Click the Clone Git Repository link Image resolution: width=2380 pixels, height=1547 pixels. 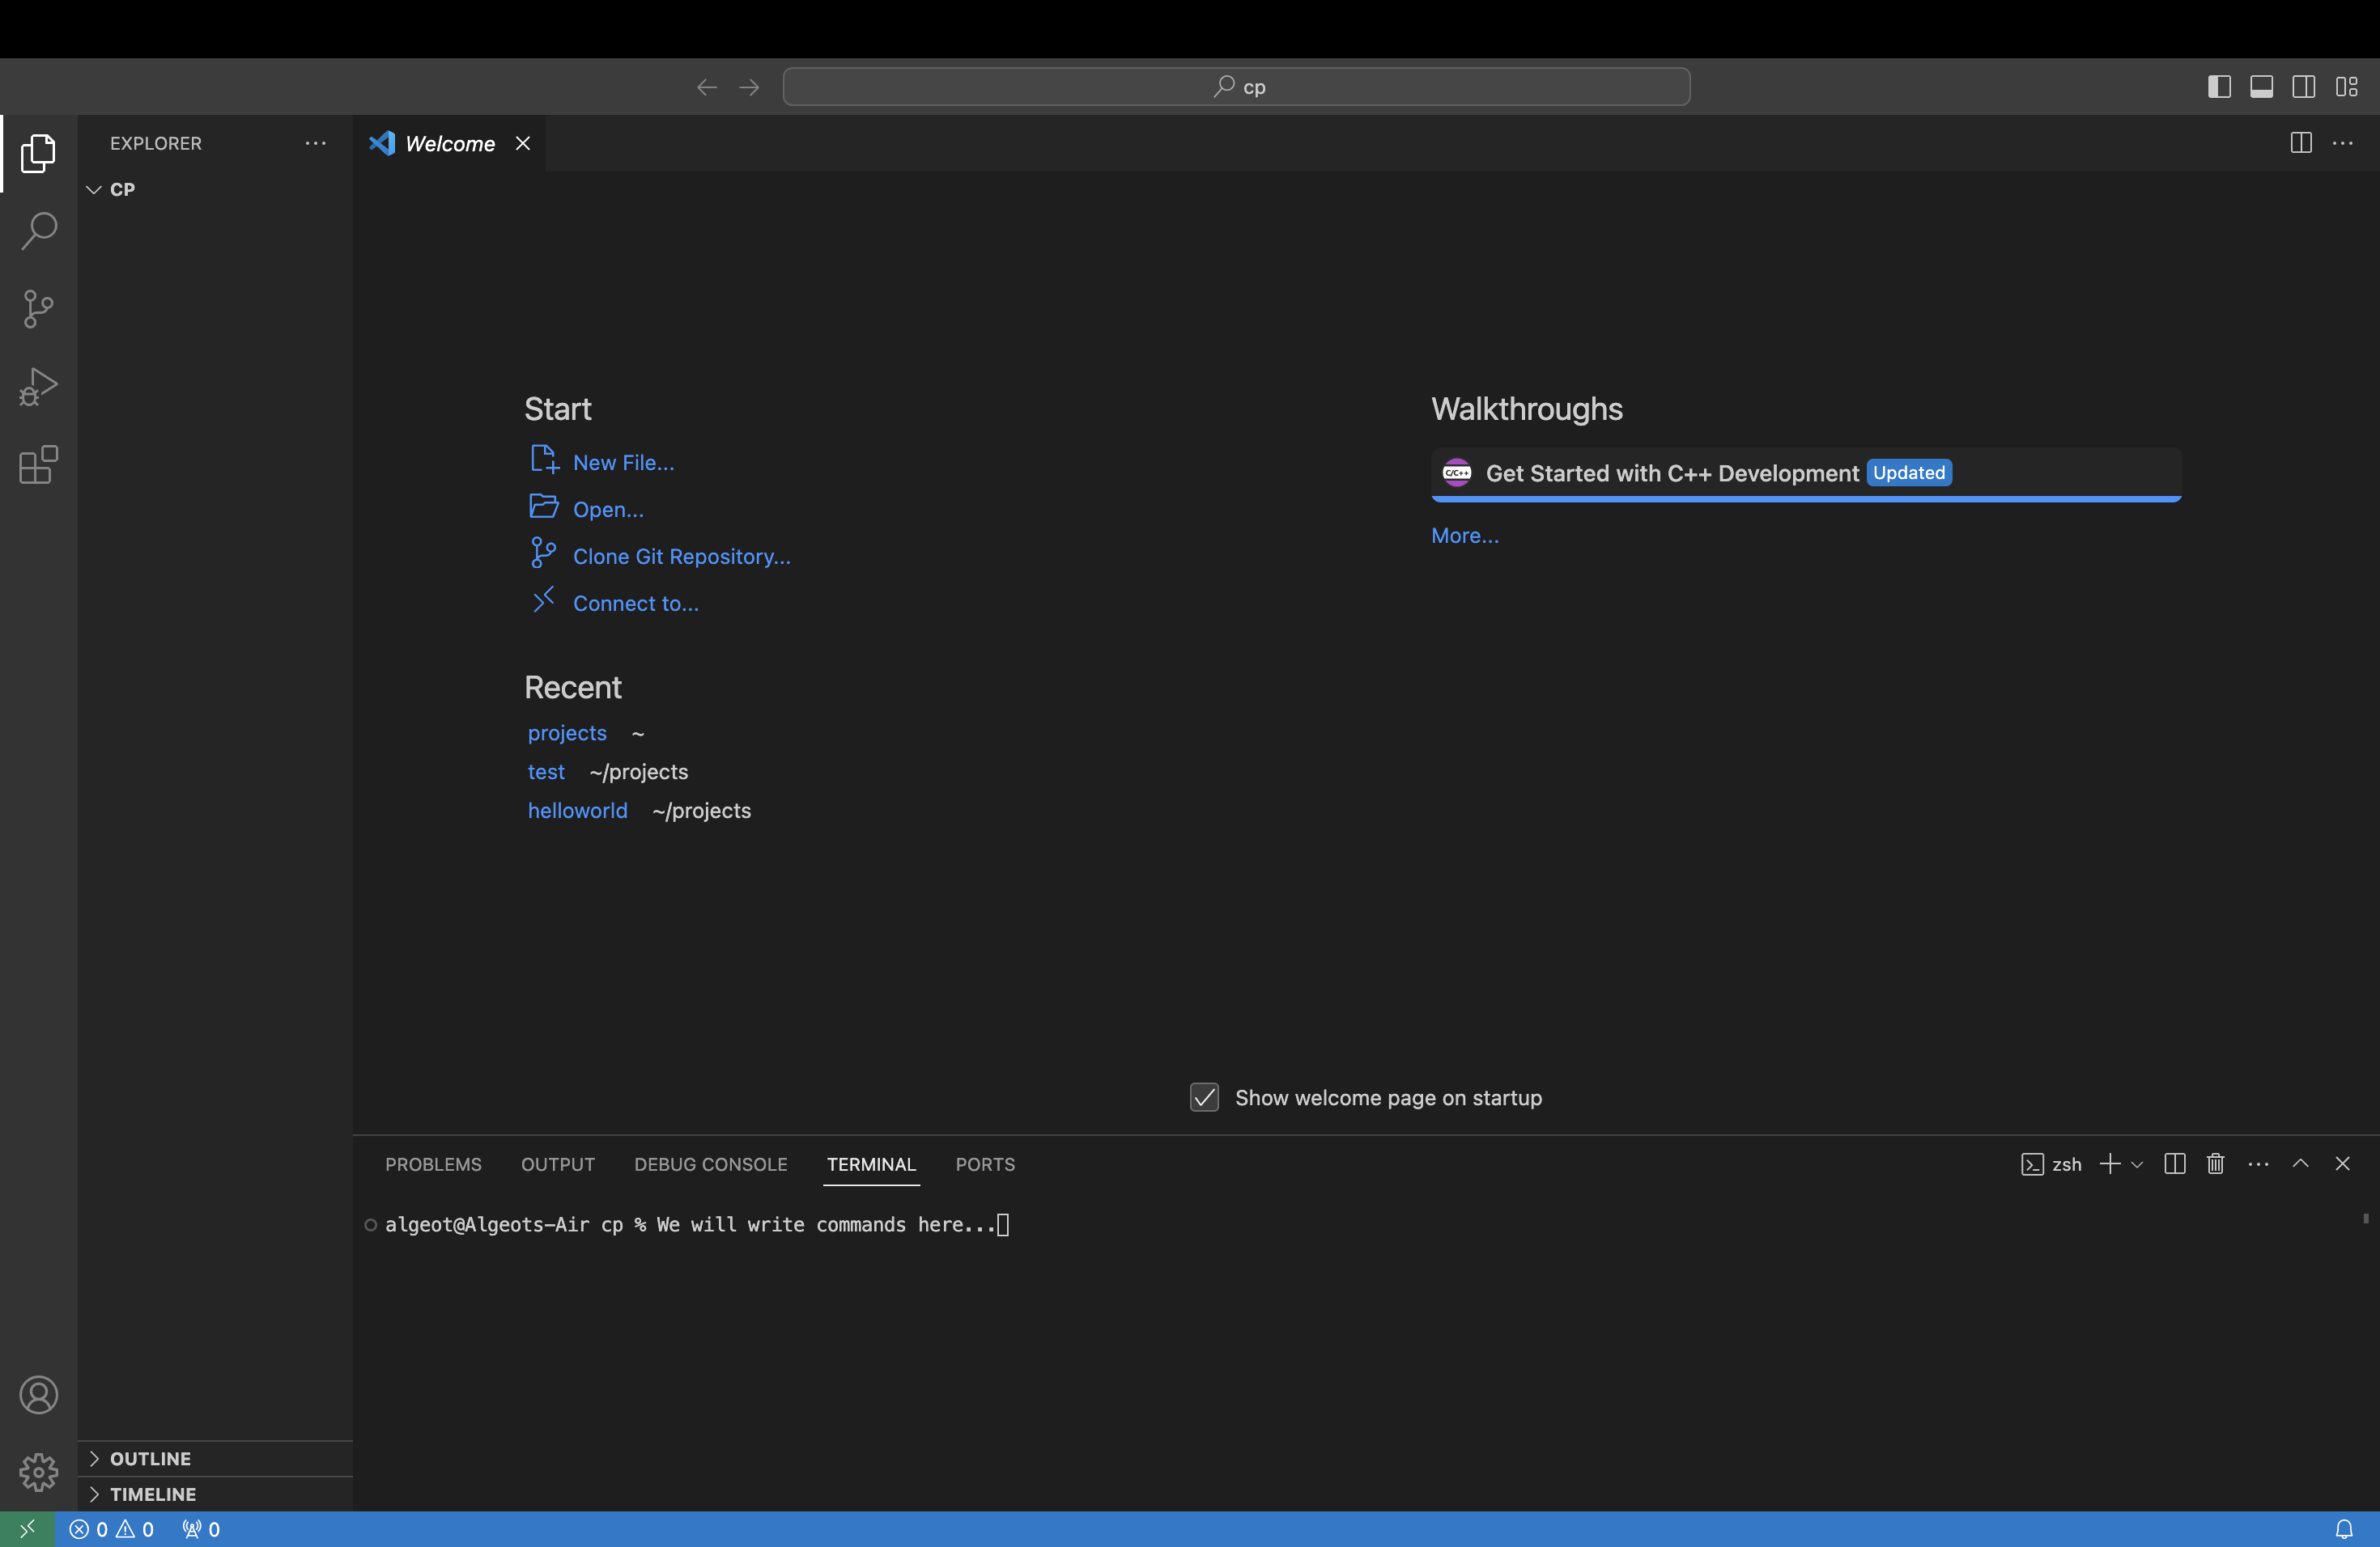[x=680, y=556]
